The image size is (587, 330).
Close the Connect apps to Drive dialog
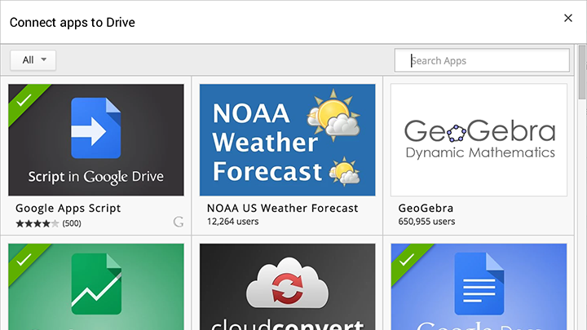click(568, 18)
